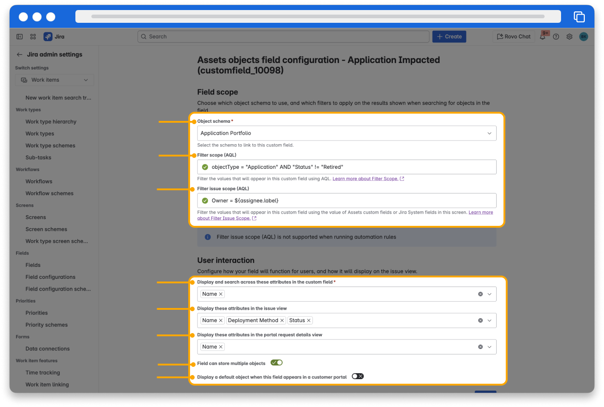Open the Work items switch settings dropdown
604x407 pixels.
[54, 80]
